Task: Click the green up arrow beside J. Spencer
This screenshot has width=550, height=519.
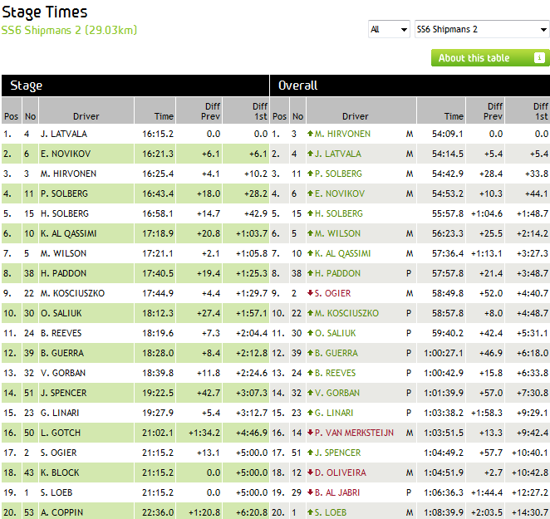Action: tap(310, 453)
